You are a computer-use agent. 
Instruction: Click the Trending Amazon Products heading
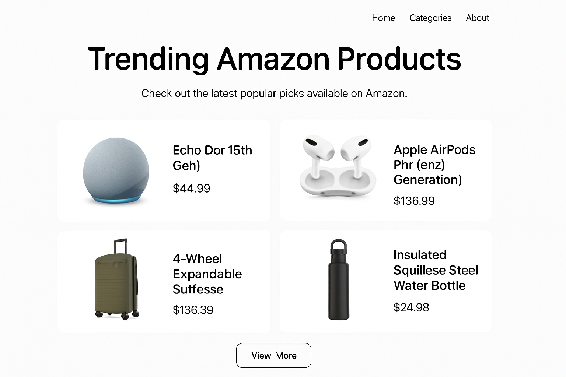pos(274,59)
